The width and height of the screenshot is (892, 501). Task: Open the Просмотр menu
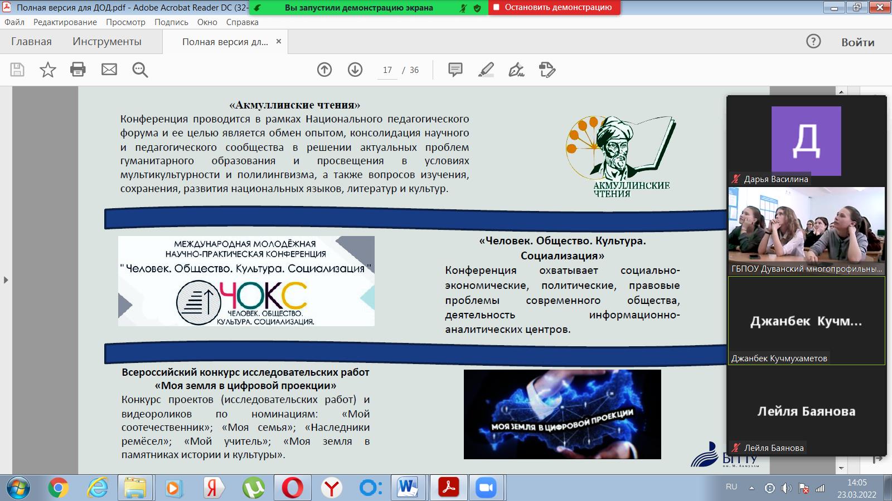125,22
